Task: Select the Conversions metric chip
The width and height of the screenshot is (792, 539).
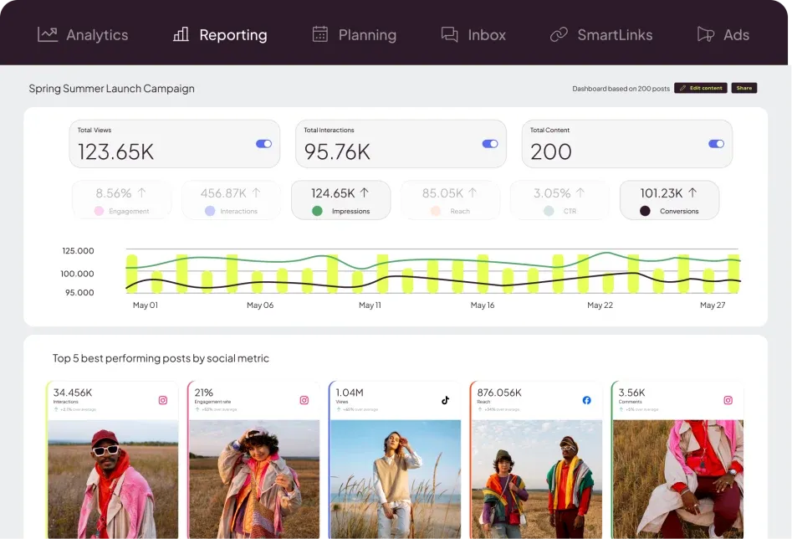Action: coord(669,200)
